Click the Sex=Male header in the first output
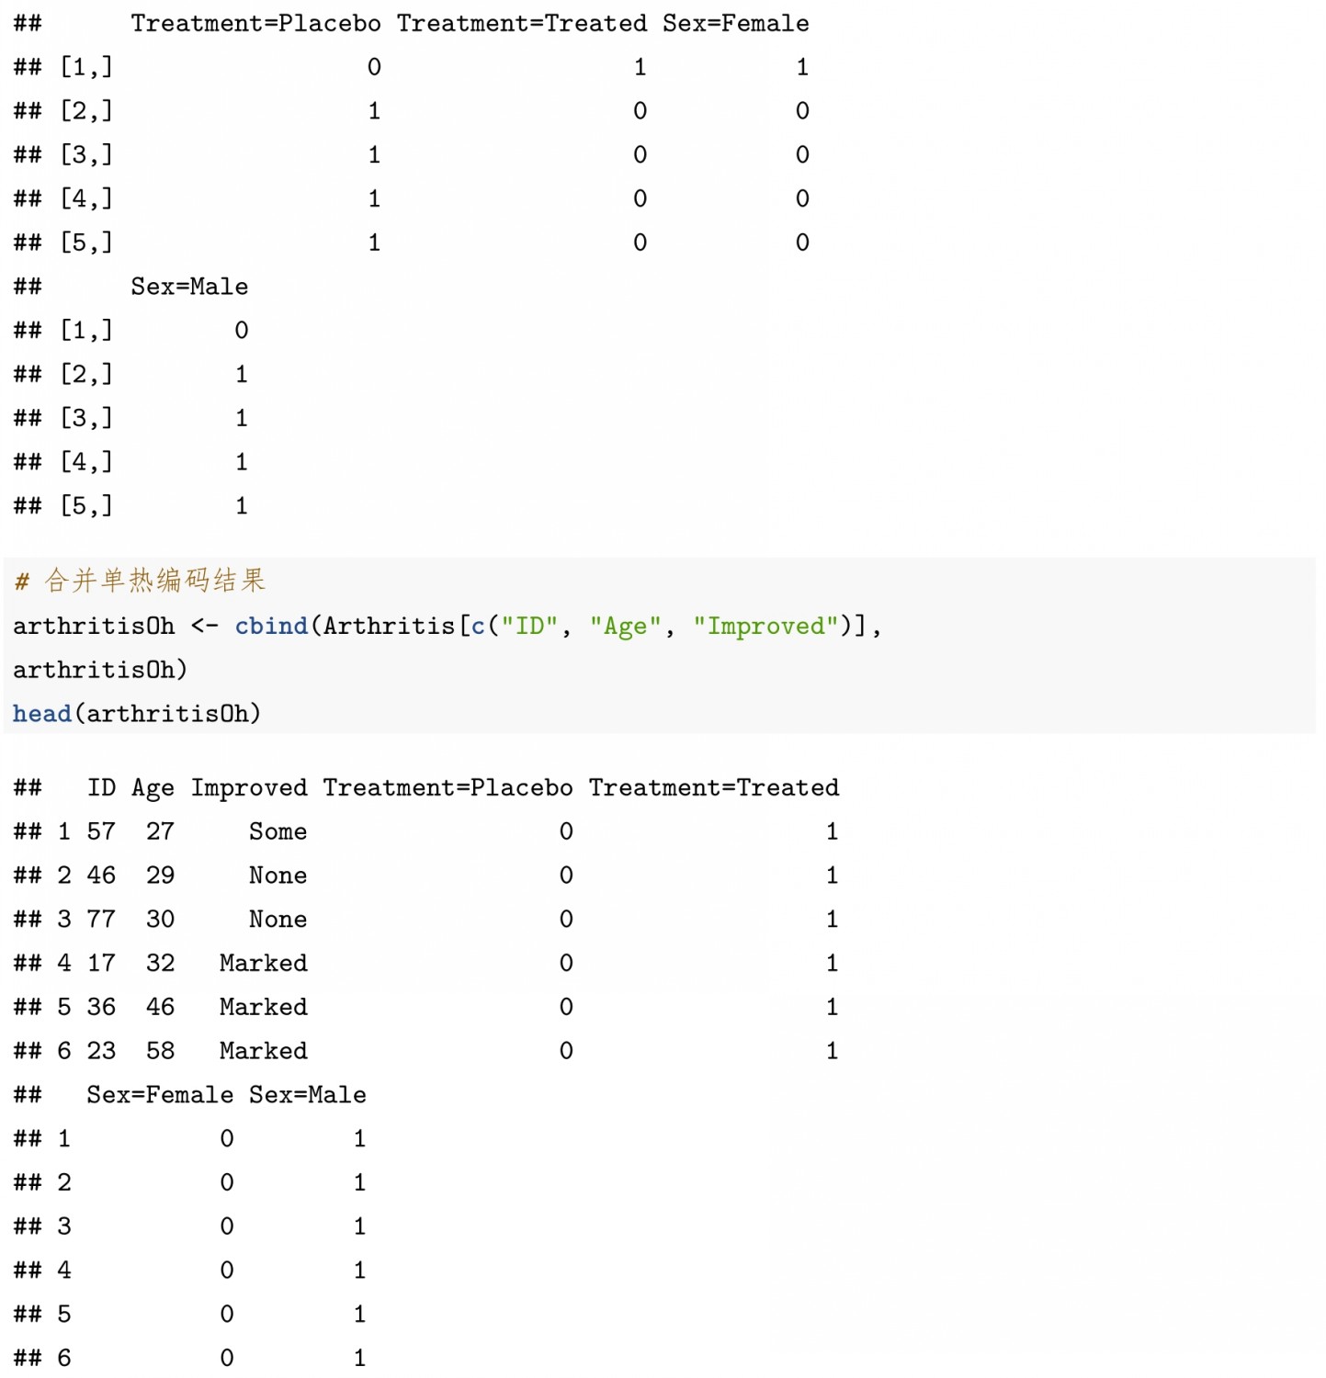 pos(189,287)
